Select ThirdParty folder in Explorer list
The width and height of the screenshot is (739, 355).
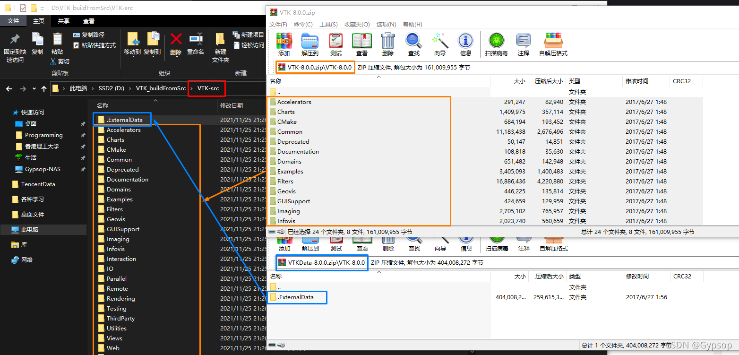click(120, 319)
